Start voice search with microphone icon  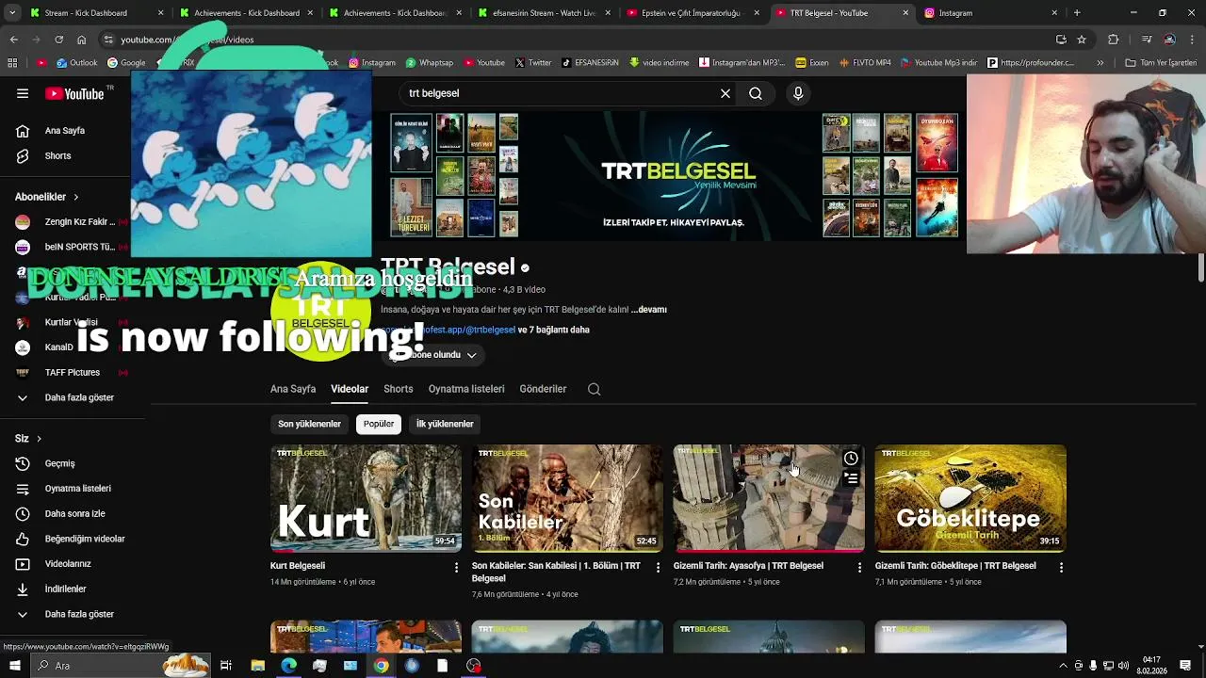(x=798, y=93)
